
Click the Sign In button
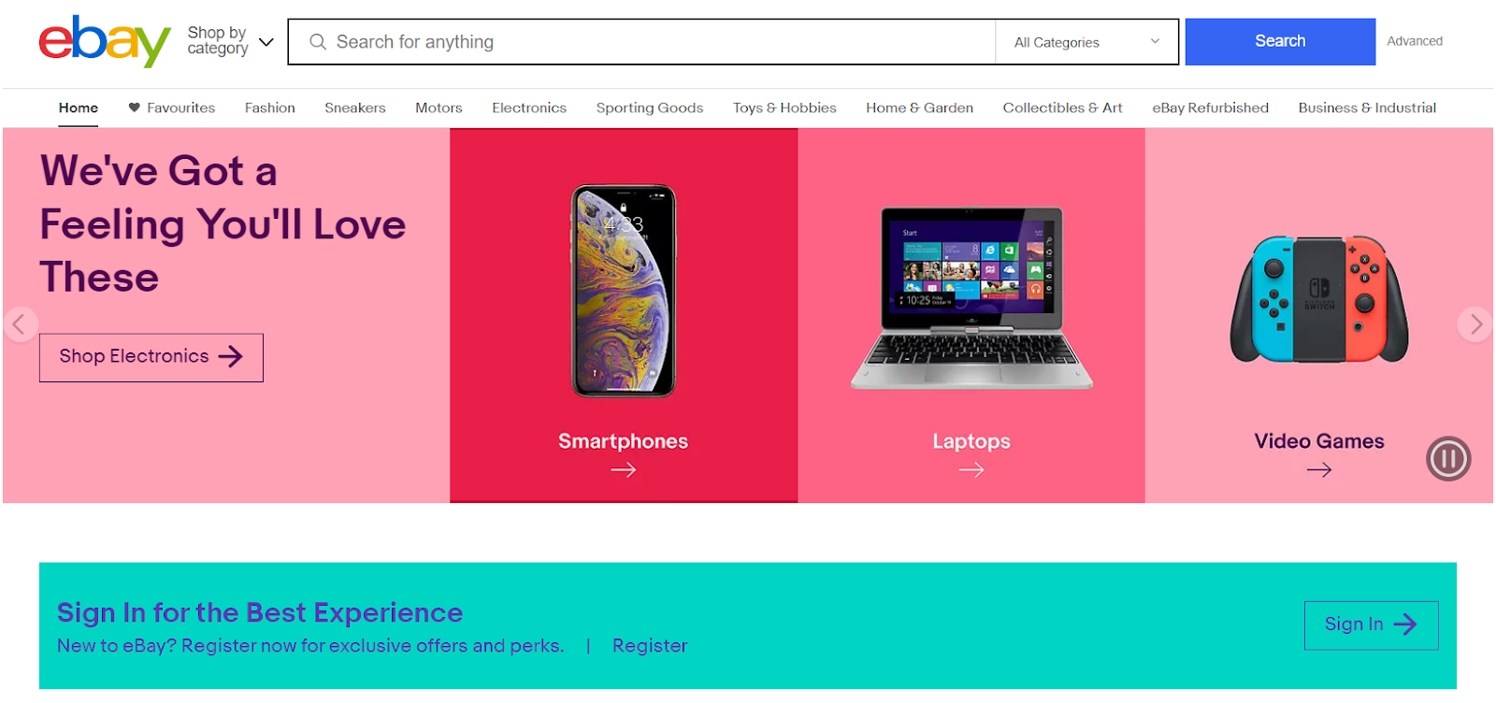click(1371, 624)
